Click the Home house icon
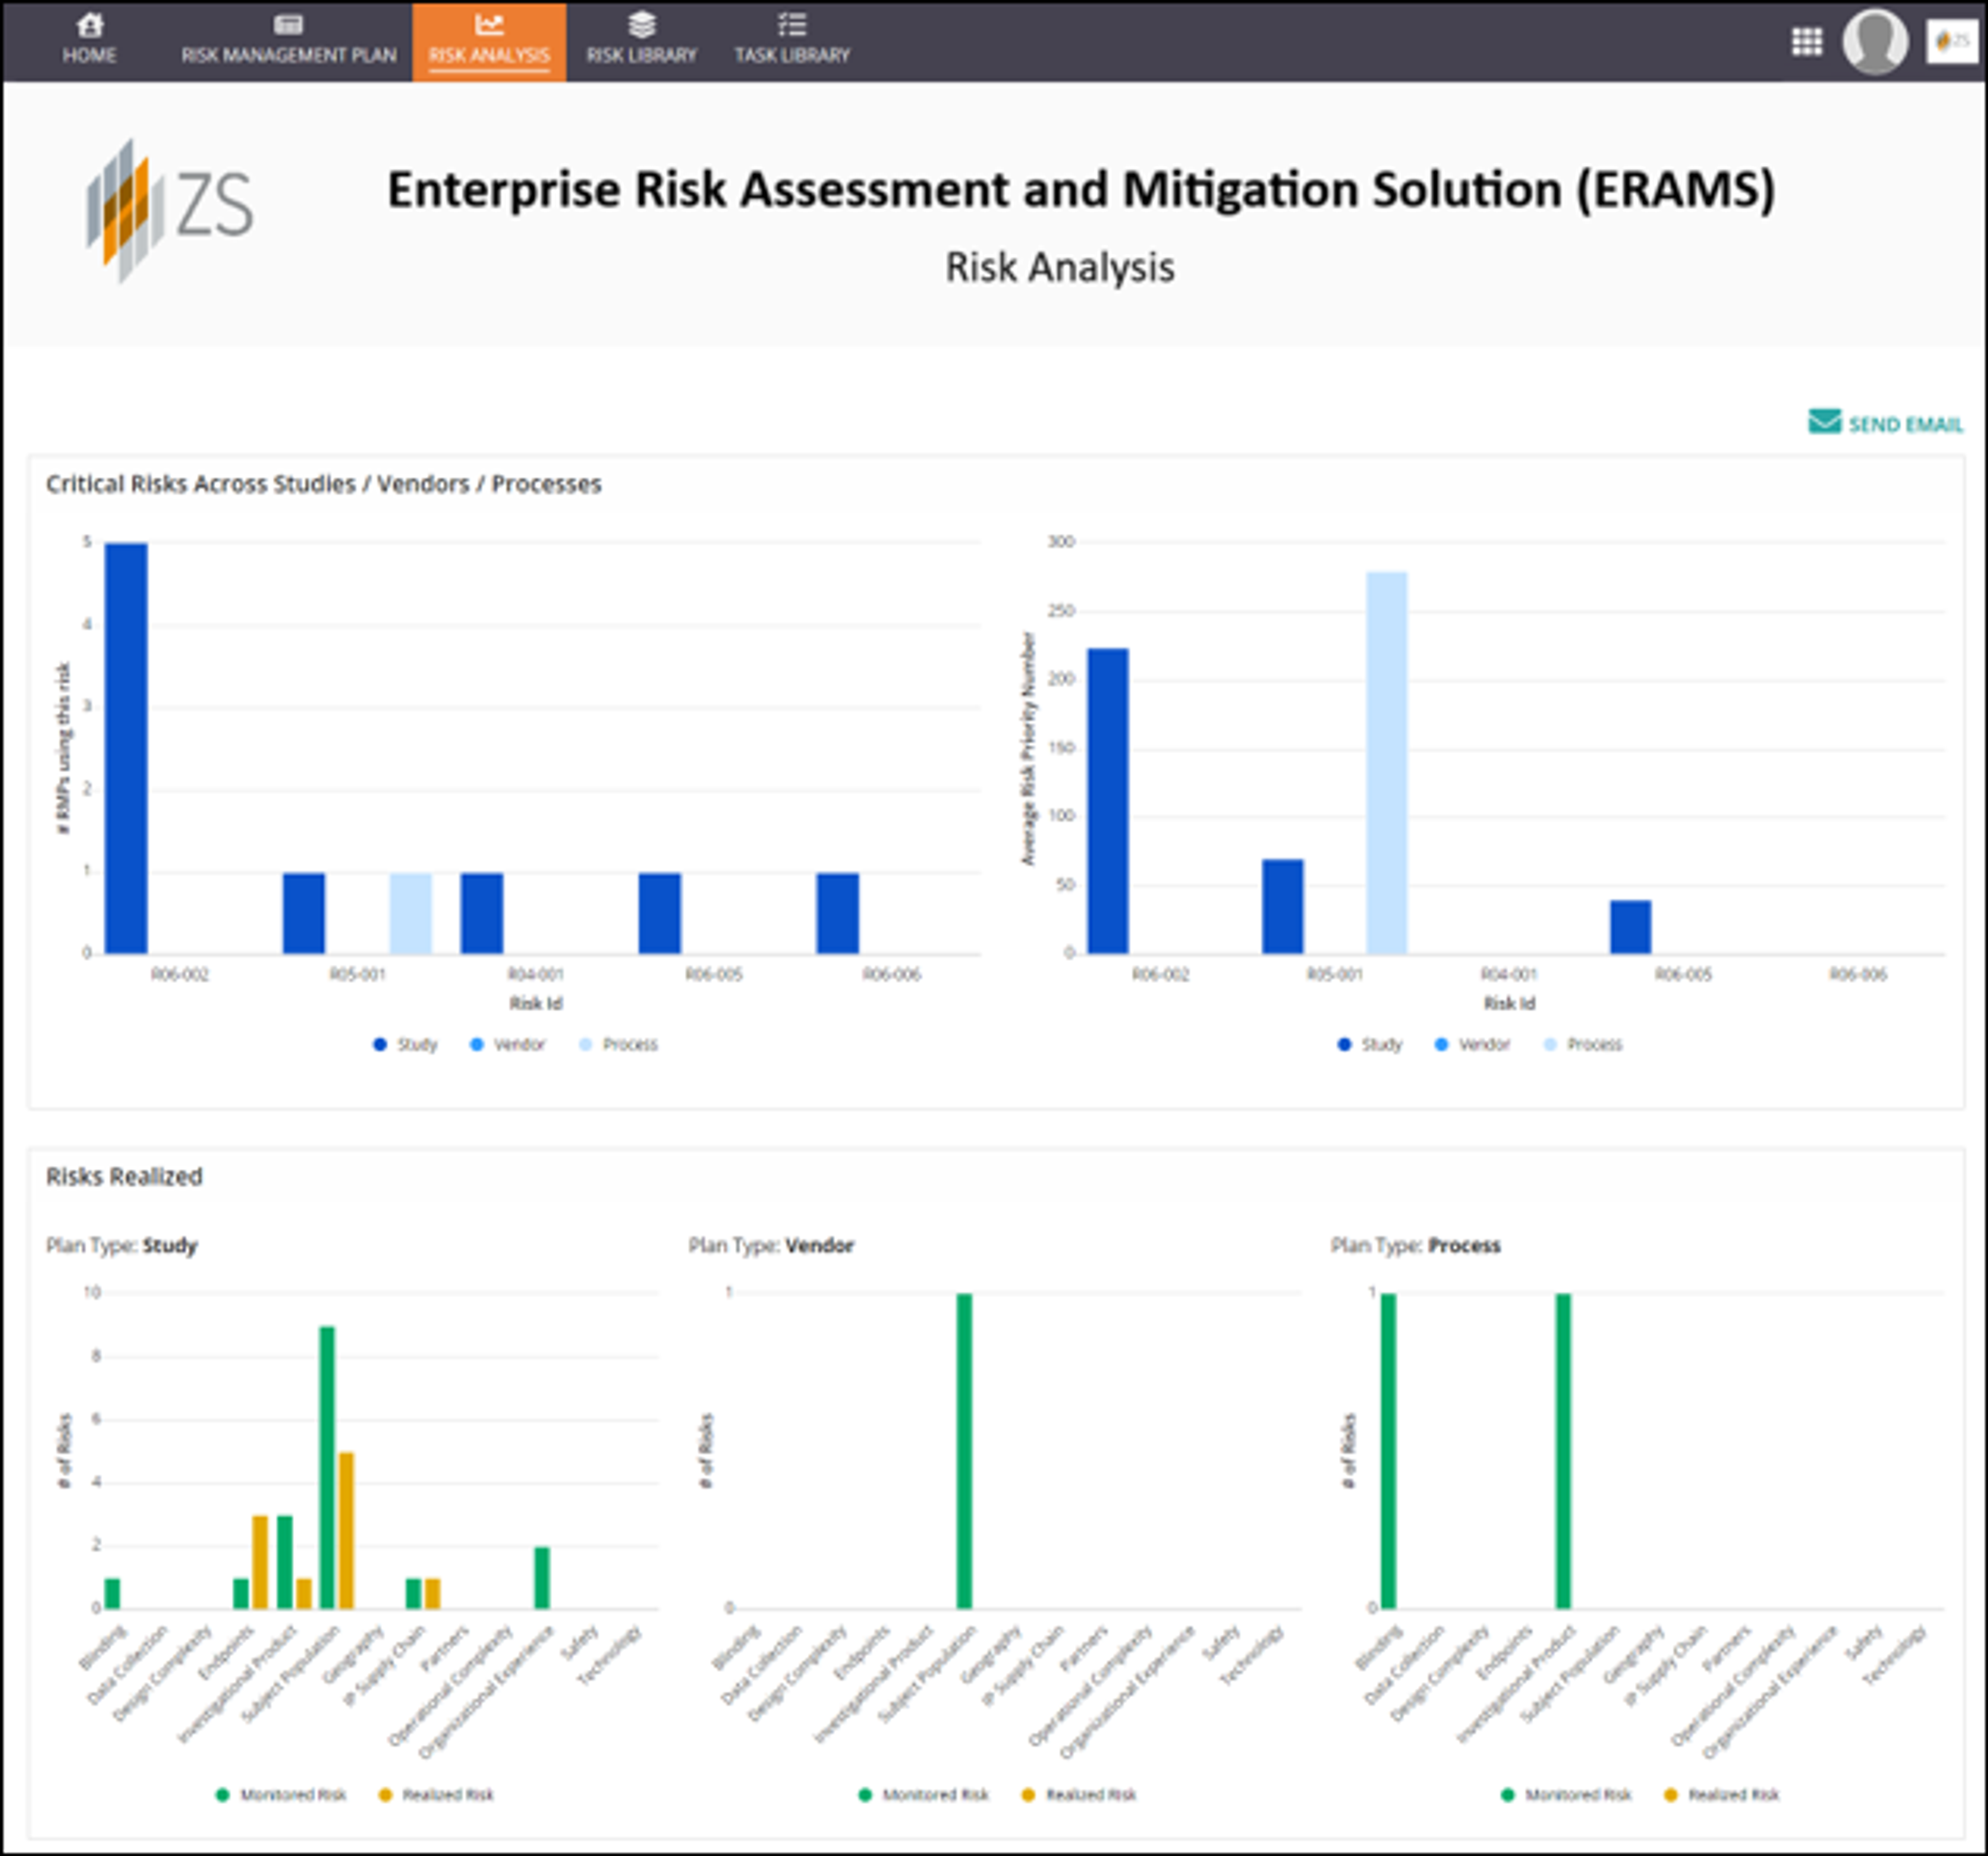Viewport: 1988px width, 1856px height. pyautogui.click(x=90, y=24)
